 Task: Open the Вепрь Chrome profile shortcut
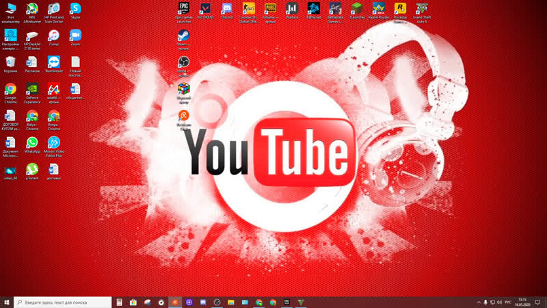pos(54,120)
